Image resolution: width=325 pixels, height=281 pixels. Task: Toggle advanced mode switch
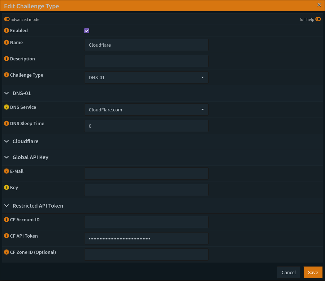(7, 19)
